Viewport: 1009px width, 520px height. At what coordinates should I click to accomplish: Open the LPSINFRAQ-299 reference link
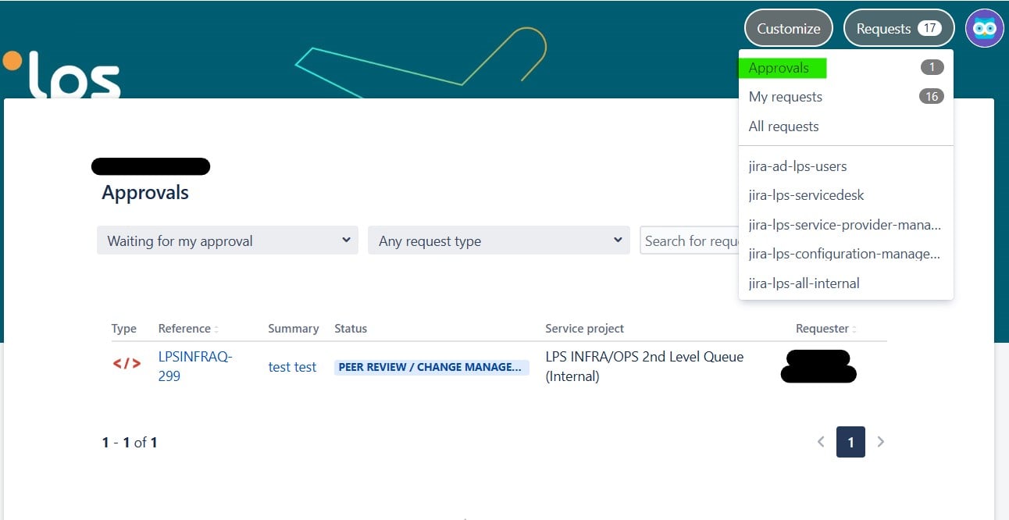point(195,366)
